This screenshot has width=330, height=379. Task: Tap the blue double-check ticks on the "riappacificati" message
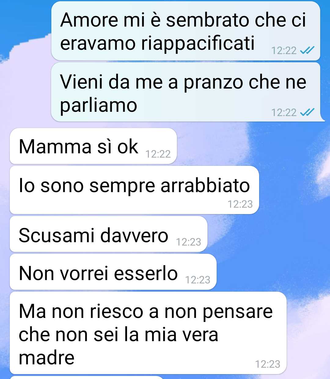tap(307, 50)
